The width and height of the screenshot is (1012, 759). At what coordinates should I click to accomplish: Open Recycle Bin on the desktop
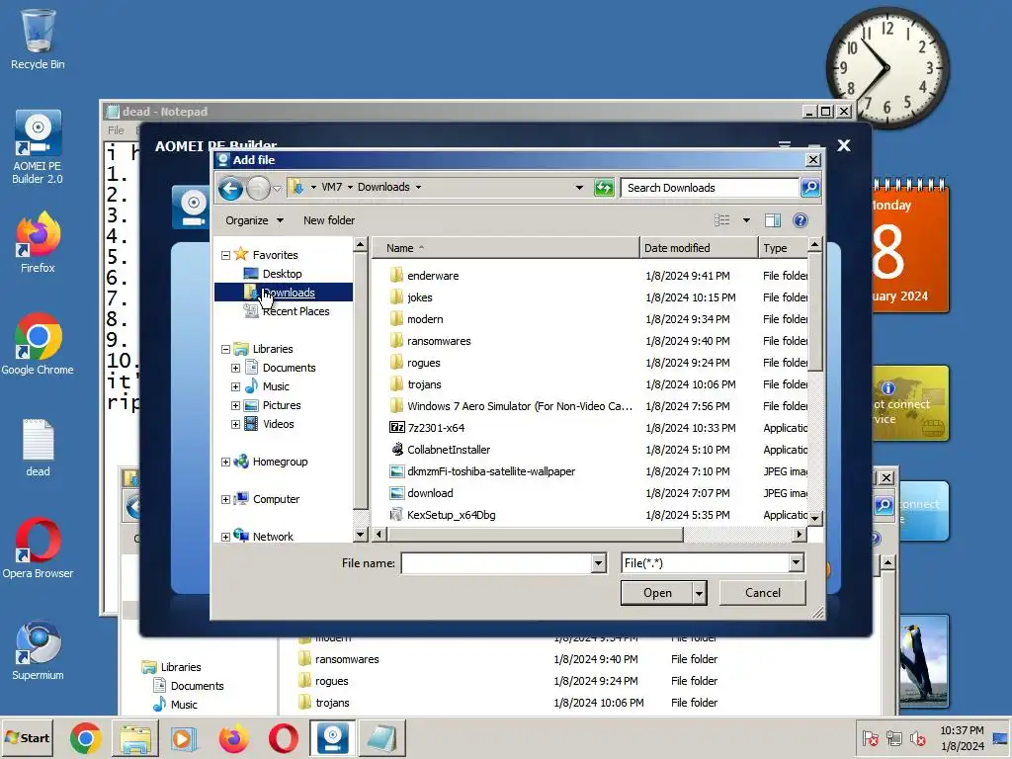38,39
